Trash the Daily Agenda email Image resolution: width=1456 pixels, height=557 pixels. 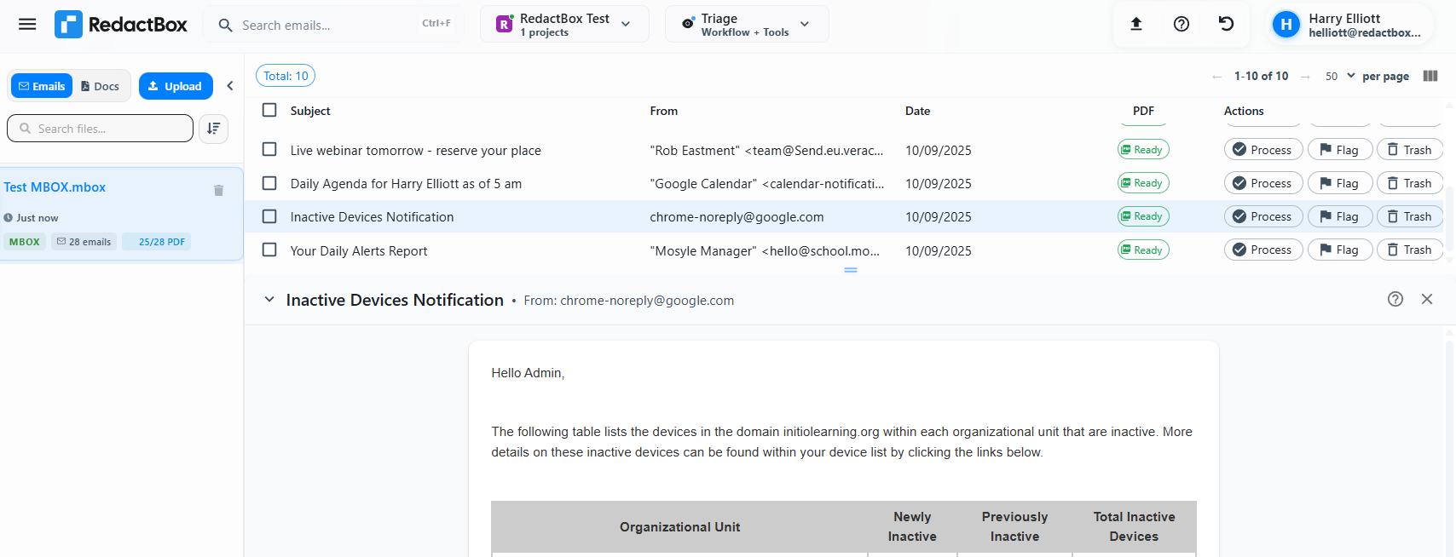(1410, 183)
